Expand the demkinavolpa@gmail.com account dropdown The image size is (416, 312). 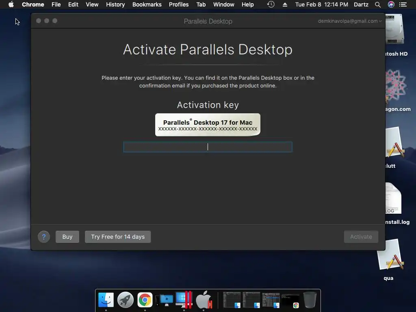pos(350,21)
